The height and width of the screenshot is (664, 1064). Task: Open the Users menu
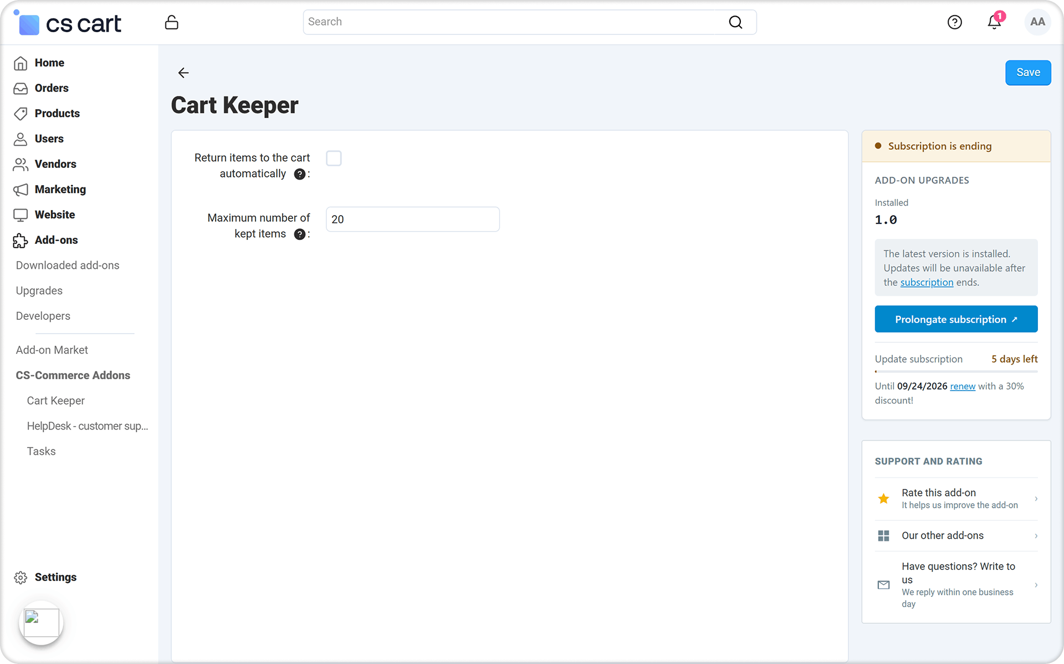pos(49,139)
